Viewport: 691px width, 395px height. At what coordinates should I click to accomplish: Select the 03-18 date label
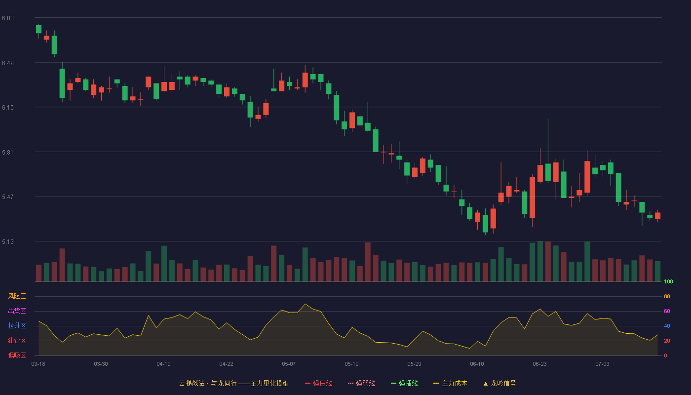[38, 364]
